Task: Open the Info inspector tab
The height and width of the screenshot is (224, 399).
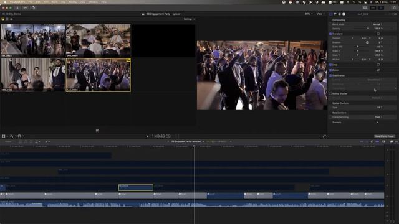Action: (344, 14)
